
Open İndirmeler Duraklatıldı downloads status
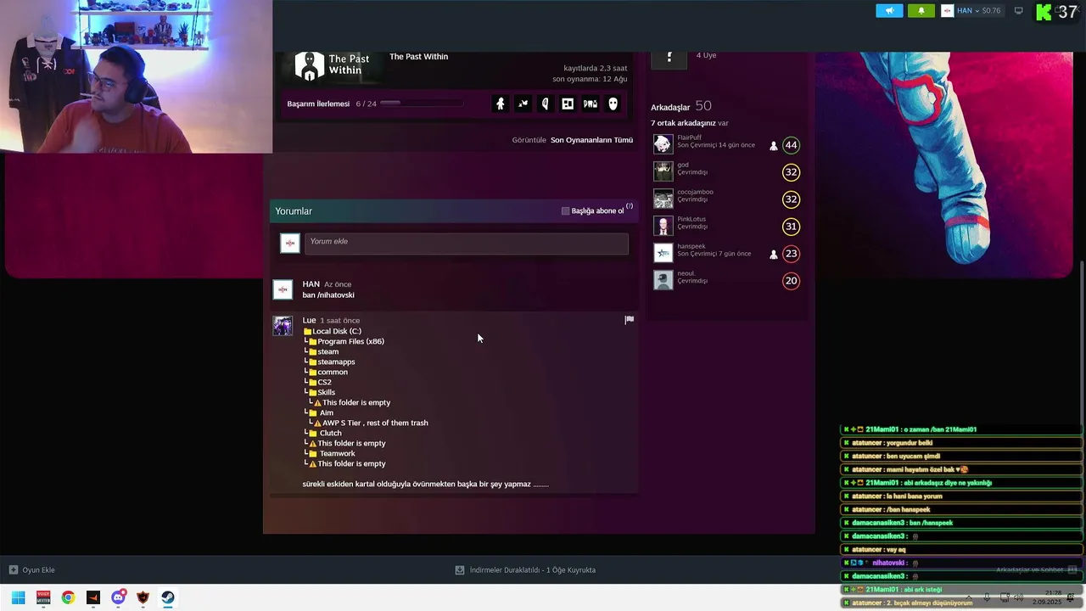(525, 570)
